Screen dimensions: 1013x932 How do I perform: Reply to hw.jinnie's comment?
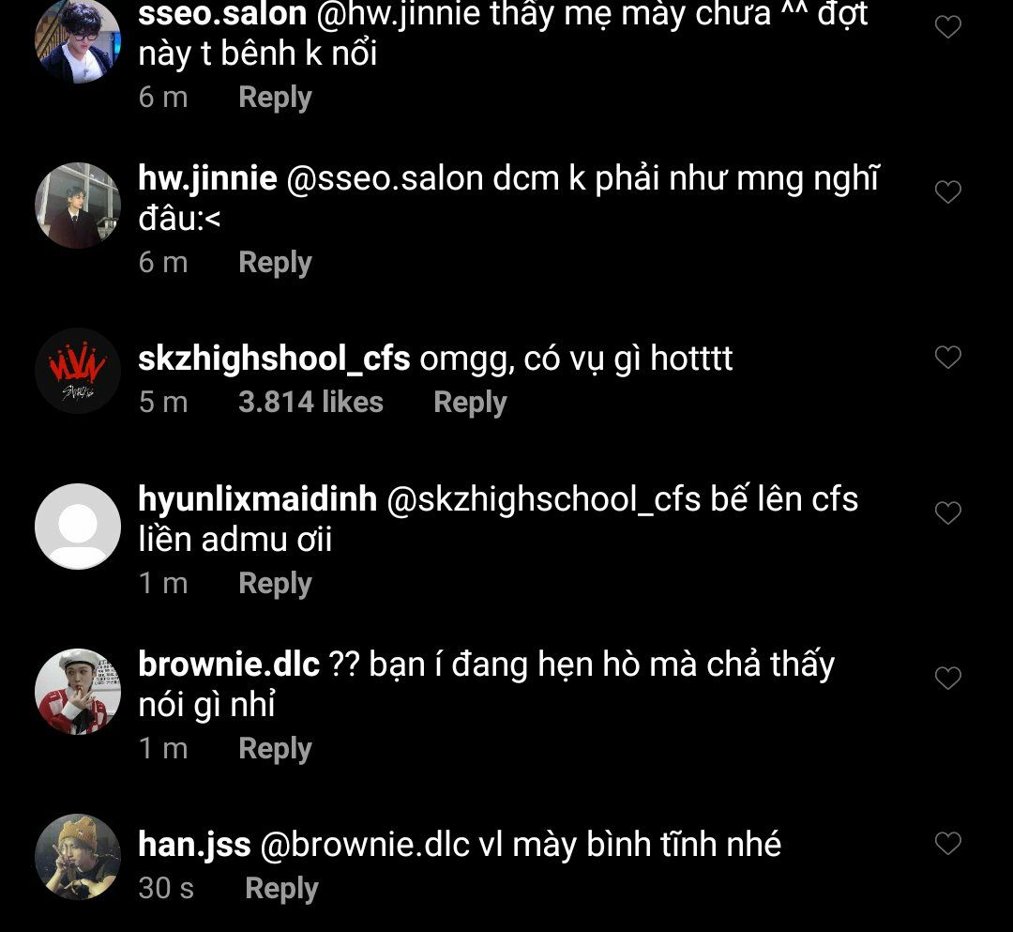(275, 263)
